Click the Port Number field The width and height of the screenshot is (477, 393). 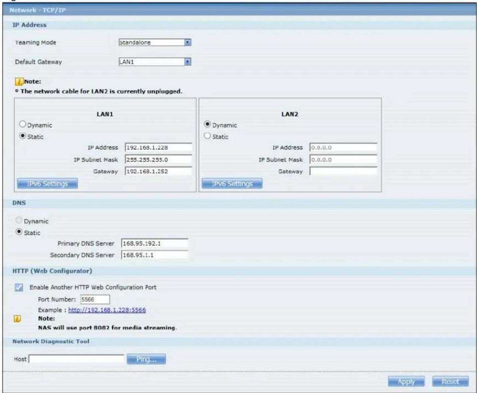coord(95,299)
